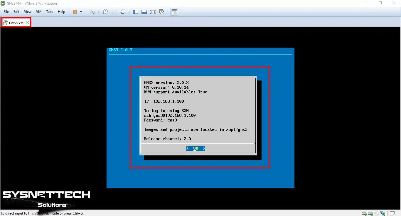Open the Tabs menu
This screenshot has height=216, width=401.
coord(50,12)
